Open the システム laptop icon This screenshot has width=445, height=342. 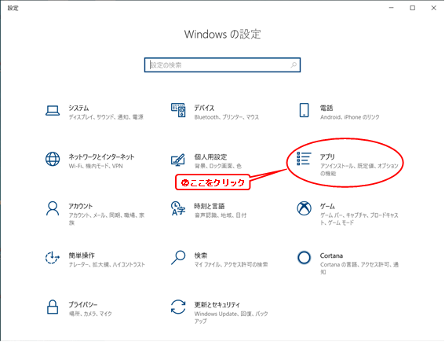tap(53, 111)
